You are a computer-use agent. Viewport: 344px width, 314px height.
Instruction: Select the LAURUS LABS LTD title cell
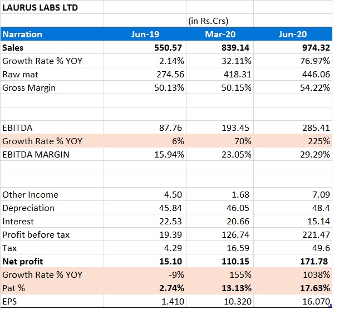[52, 7]
